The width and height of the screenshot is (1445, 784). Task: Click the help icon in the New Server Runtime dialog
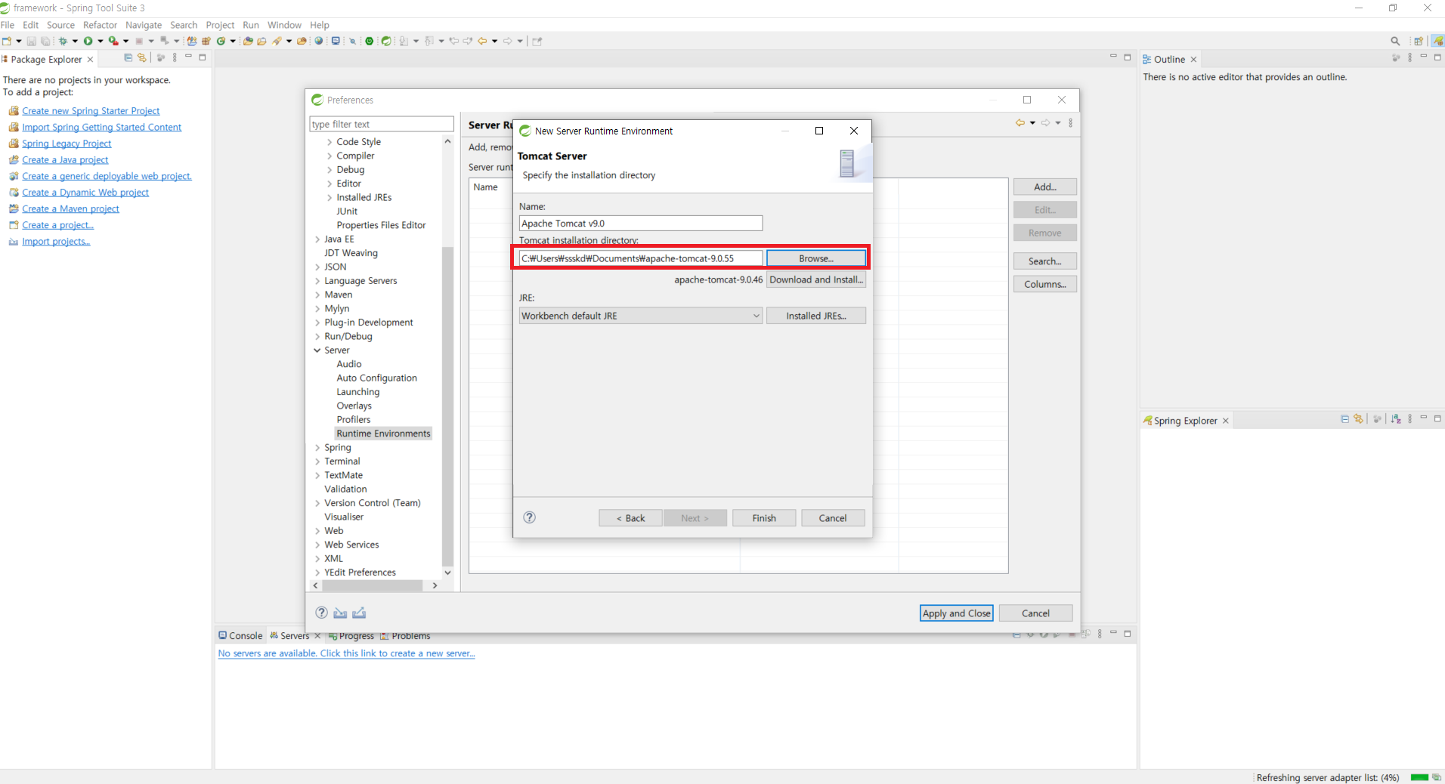[x=530, y=517]
